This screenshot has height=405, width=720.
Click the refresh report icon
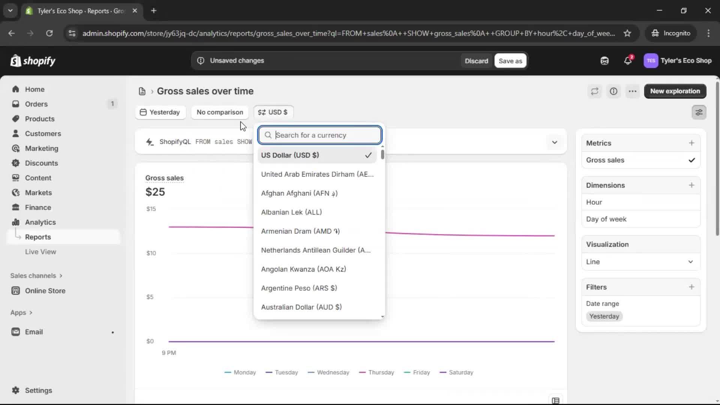click(x=594, y=91)
